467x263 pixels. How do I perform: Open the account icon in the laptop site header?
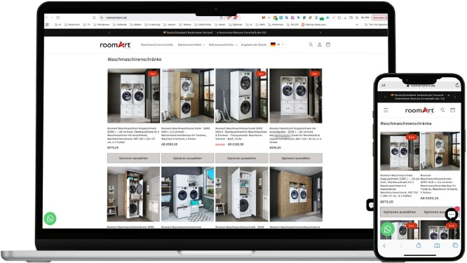pyautogui.click(x=319, y=45)
